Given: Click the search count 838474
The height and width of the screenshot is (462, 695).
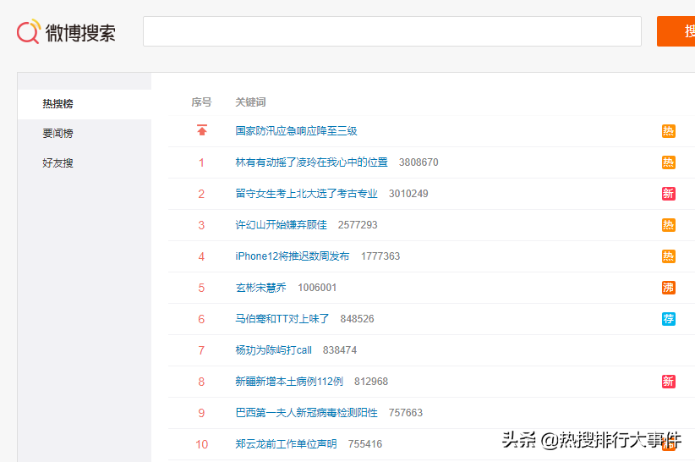Looking at the screenshot, I should point(340,350).
